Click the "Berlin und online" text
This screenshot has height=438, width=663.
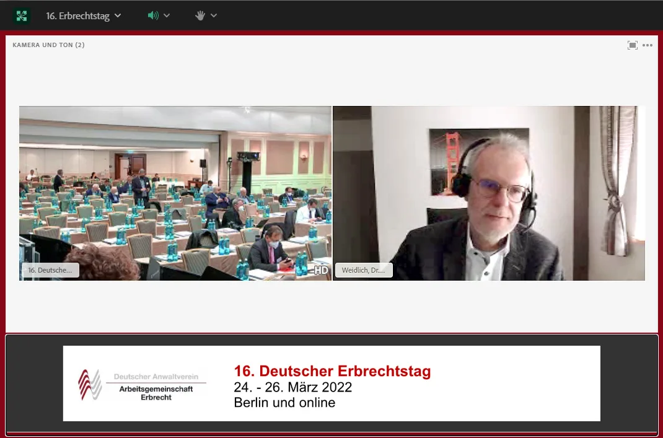point(284,403)
